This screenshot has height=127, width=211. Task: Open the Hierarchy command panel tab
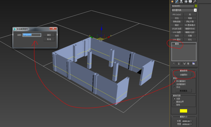pyautogui.click(x=181, y=1)
